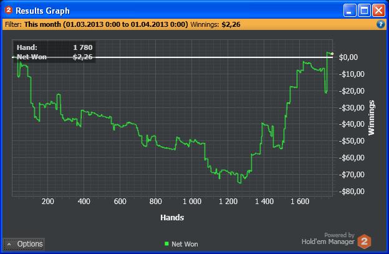Maximize the Results Graph window
389x254 pixels.
tap(364, 11)
